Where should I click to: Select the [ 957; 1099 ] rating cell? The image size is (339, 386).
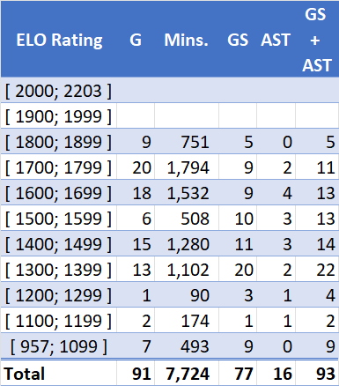pos(59,346)
